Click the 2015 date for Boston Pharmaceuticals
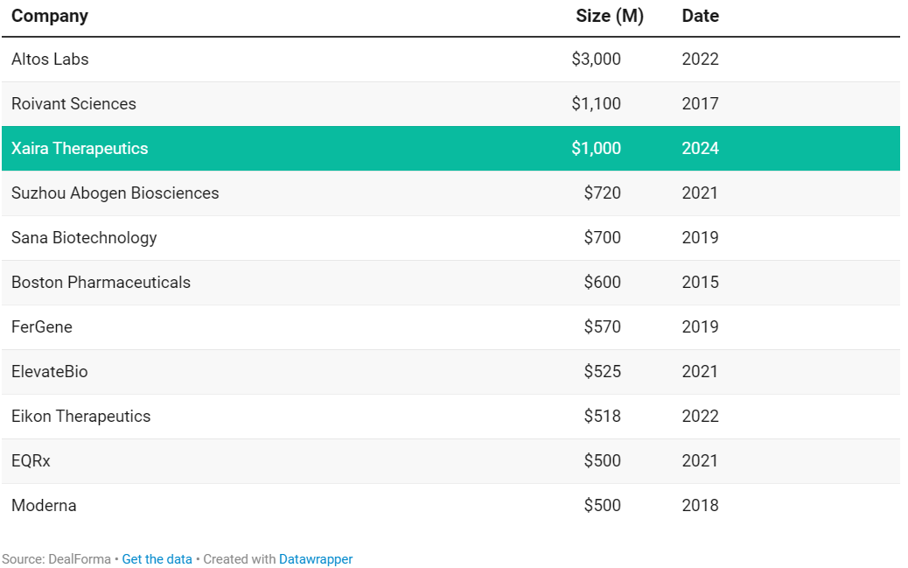908x568 pixels. click(700, 283)
